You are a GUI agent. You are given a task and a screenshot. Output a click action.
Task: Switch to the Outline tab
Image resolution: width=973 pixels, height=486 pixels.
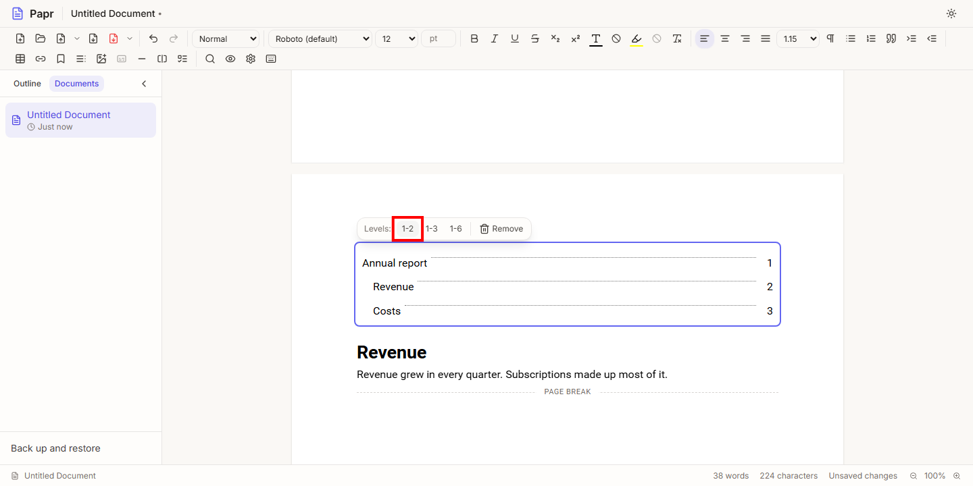point(27,84)
